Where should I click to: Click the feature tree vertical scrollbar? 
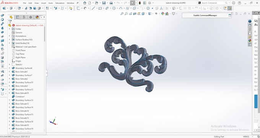tap(44, 34)
